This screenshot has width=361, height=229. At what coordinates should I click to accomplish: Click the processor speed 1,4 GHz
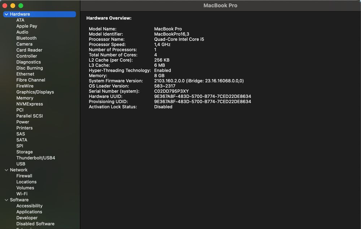[x=162, y=44]
